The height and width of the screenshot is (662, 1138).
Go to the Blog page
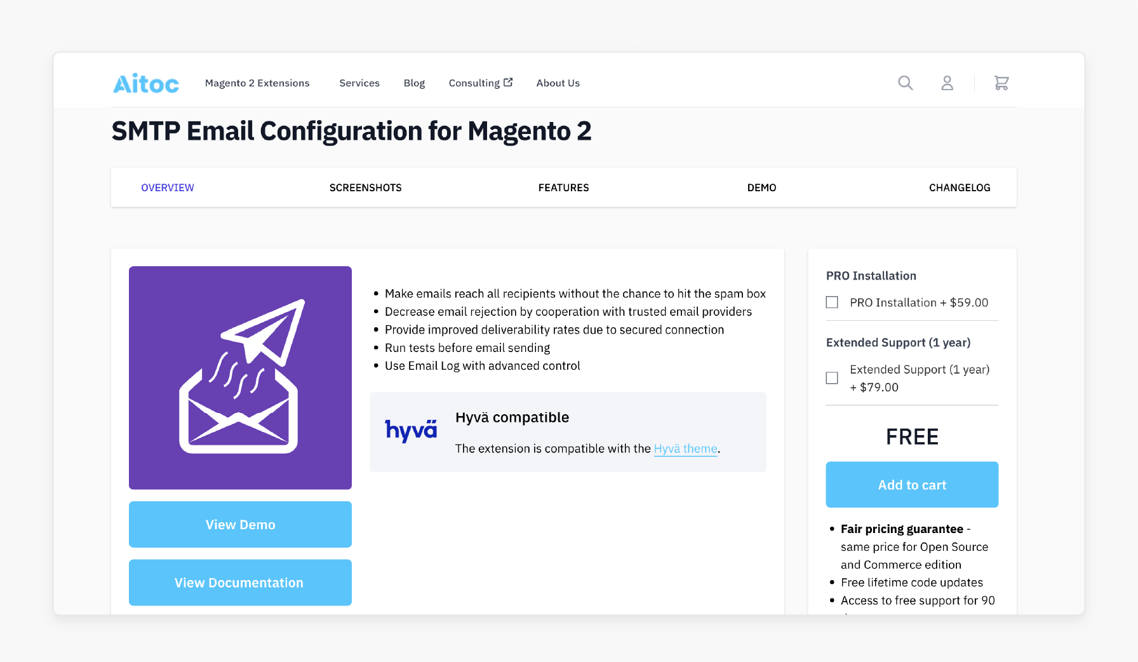(x=414, y=83)
